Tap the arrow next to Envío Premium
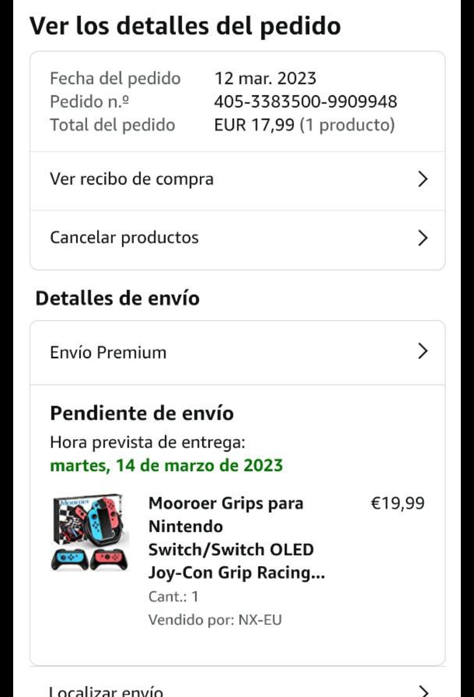 [x=422, y=351]
